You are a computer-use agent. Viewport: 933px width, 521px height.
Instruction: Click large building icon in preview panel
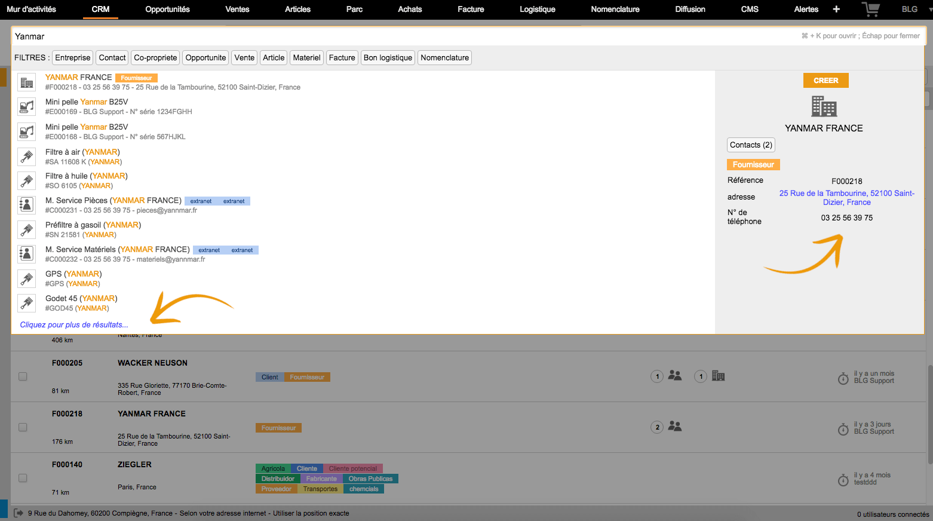point(824,106)
